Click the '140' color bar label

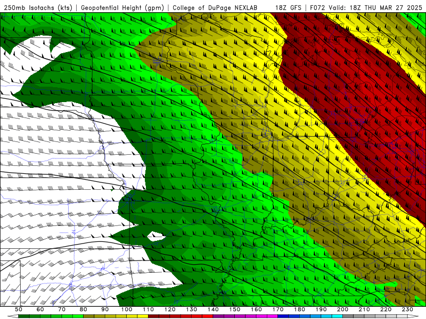point(213,309)
